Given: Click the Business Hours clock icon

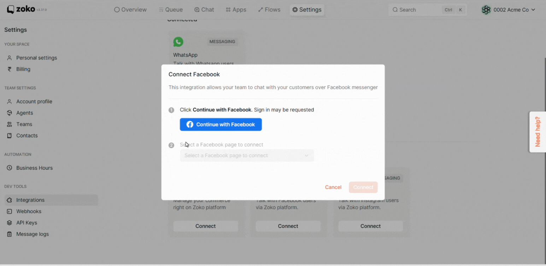Looking at the screenshot, I should 10,168.
